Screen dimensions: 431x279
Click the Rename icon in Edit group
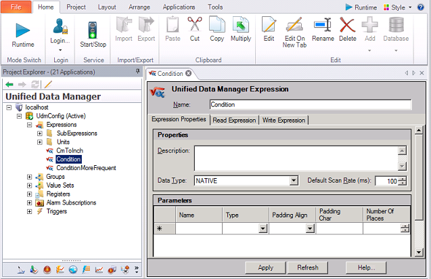[x=323, y=26]
